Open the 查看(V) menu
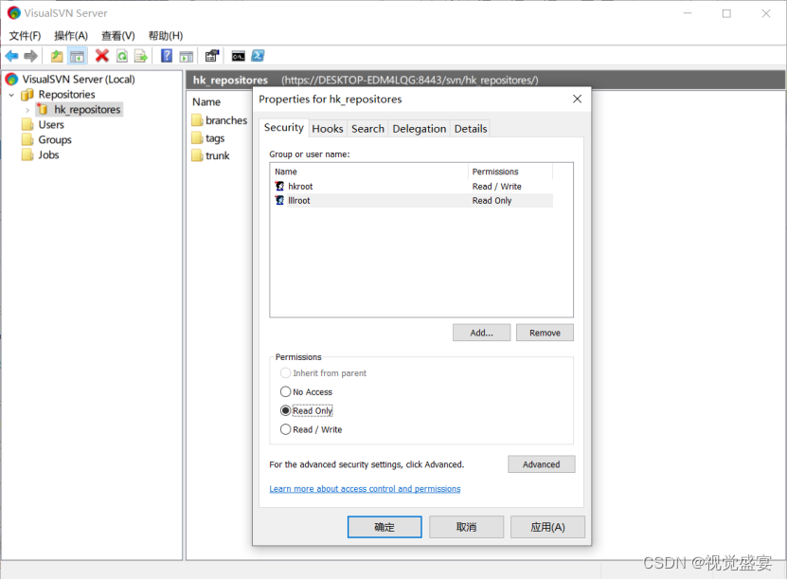 [x=118, y=36]
